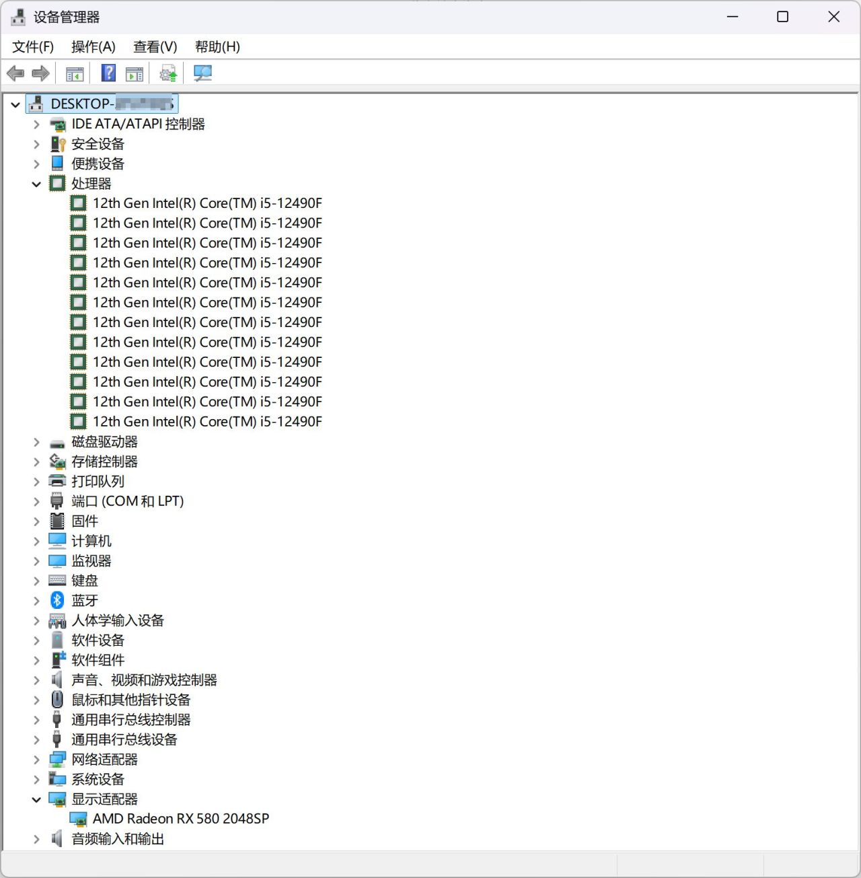This screenshot has height=878, width=861.
Task: Click the 显示适配器 icon
Action: coord(58,799)
